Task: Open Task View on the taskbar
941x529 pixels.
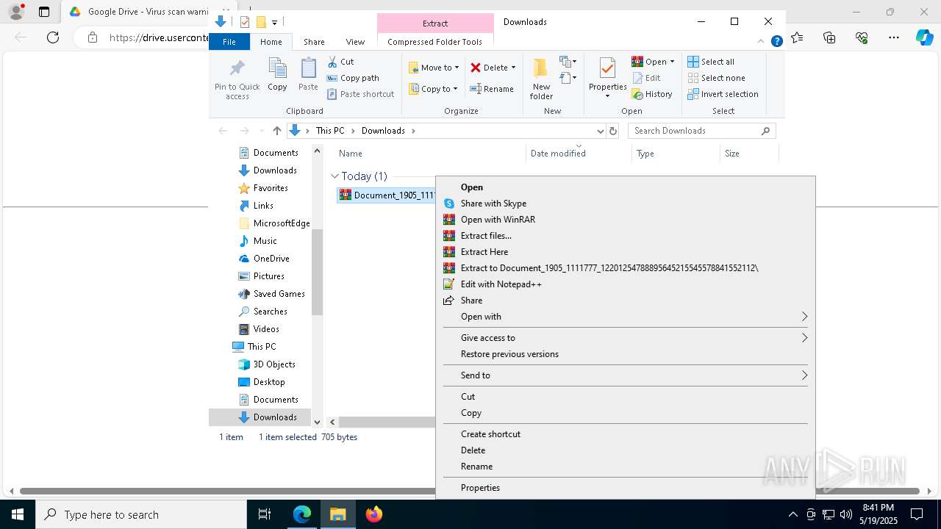Action: [x=265, y=514]
